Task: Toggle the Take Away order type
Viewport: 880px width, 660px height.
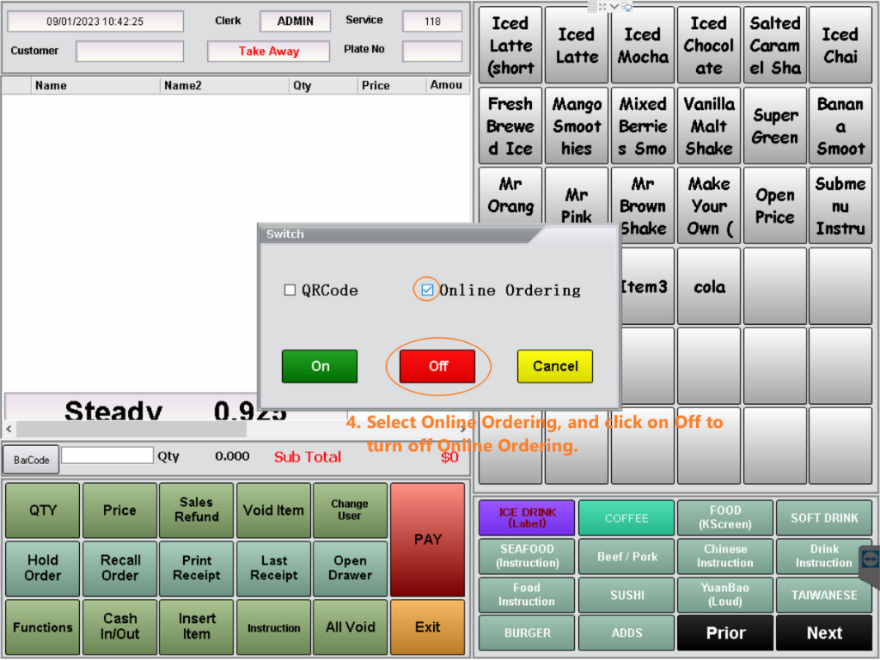Action: point(268,52)
